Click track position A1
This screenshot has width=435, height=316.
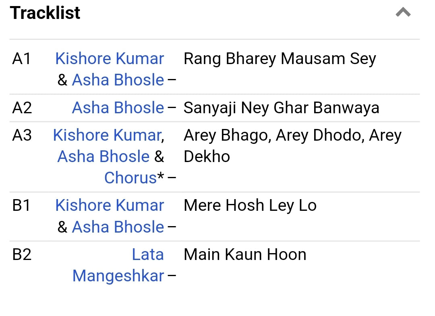(22, 59)
